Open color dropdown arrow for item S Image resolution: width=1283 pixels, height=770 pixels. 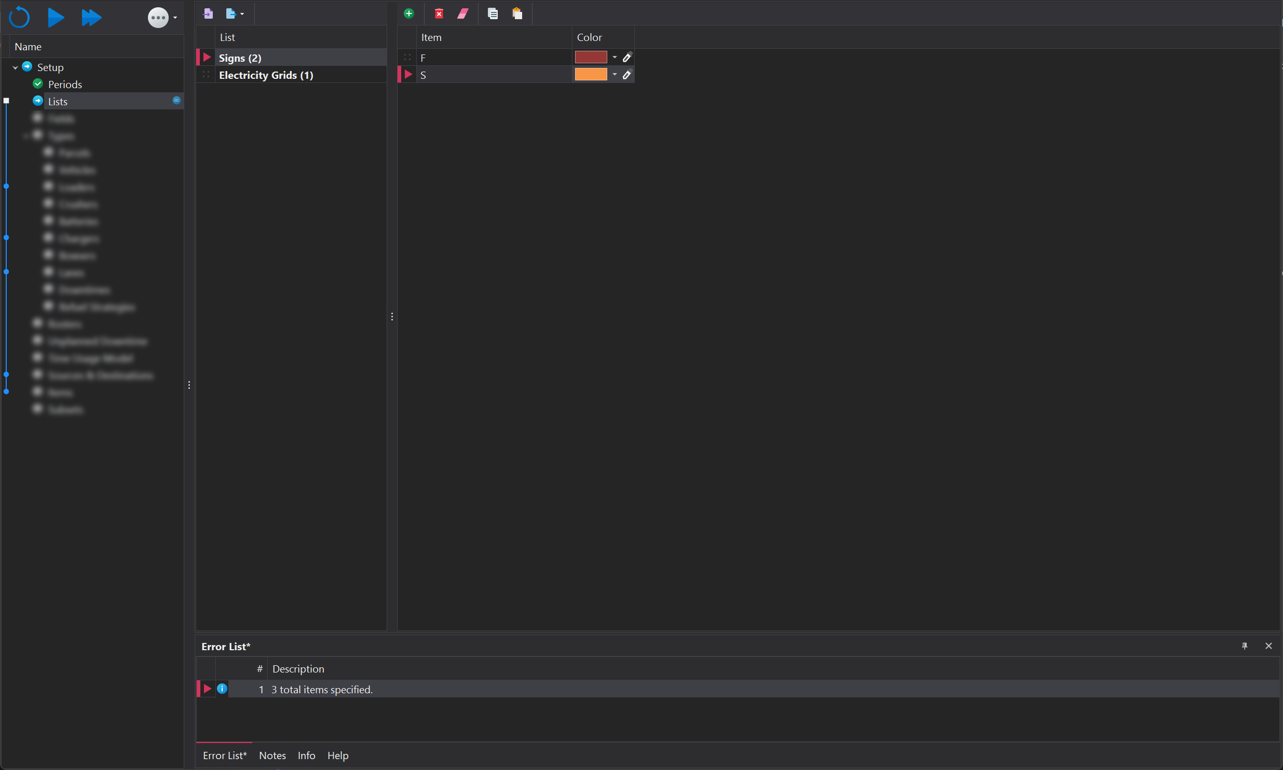coord(614,75)
